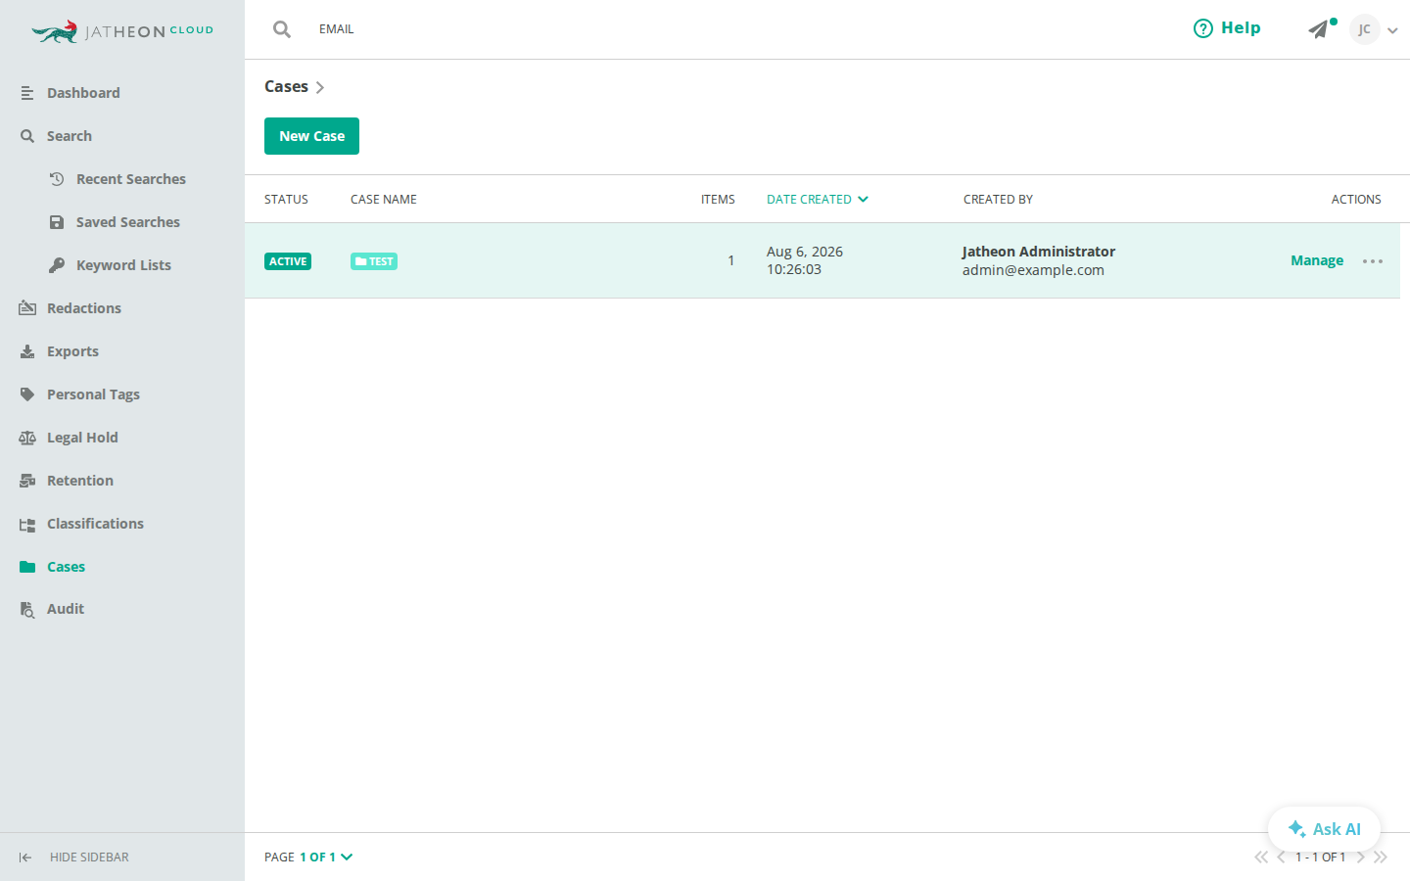The height and width of the screenshot is (881, 1410).
Task: Open Saved Searches
Action: pyautogui.click(x=128, y=222)
